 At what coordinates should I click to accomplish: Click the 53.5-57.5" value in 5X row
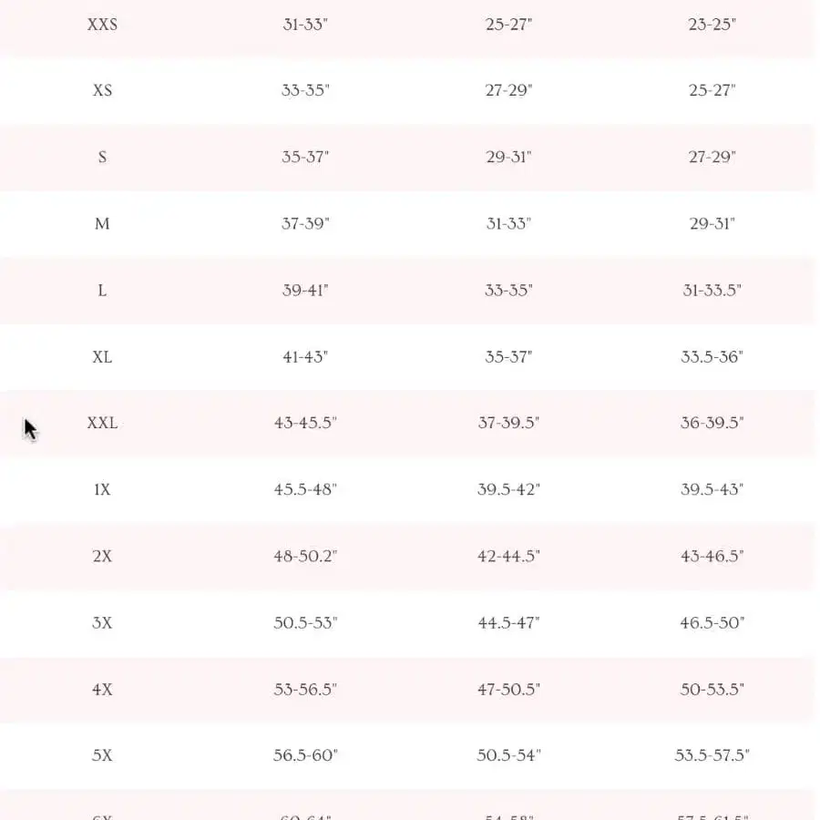click(712, 755)
